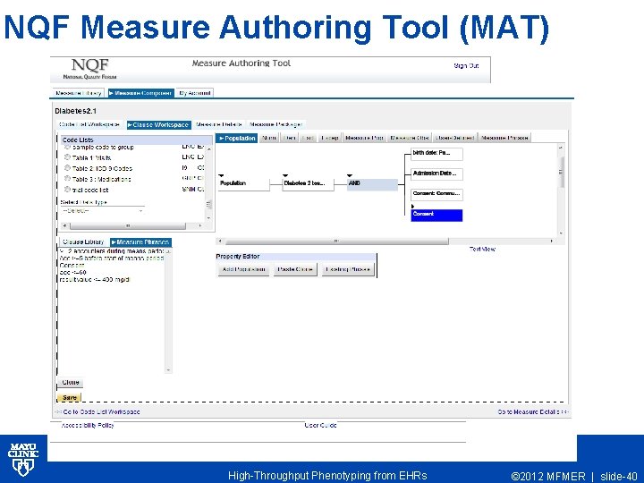The width and height of the screenshot is (644, 483).
Task: Collapse the Diabetes 2 node triangle
Action: [x=285, y=175]
